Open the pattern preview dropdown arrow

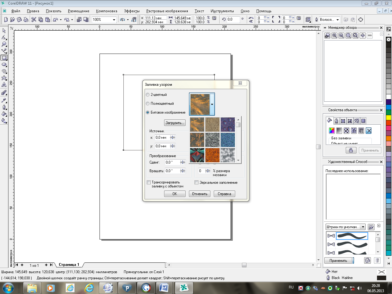point(212,104)
